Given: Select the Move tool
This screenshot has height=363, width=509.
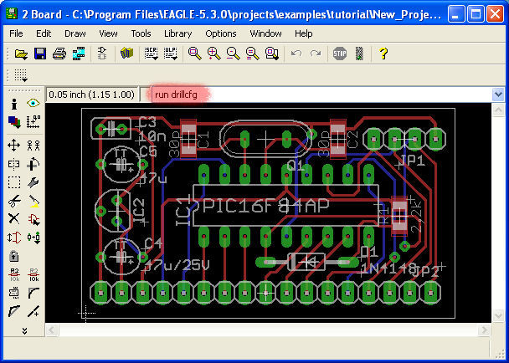Looking at the screenshot, I should 14,146.
